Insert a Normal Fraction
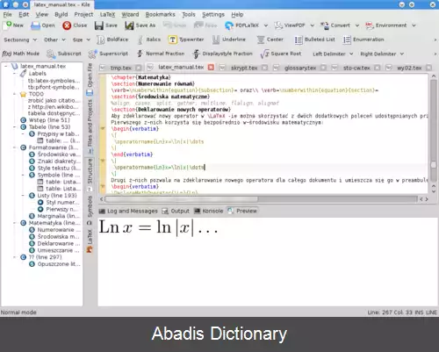This screenshot has height=352, width=439. coord(161,54)
